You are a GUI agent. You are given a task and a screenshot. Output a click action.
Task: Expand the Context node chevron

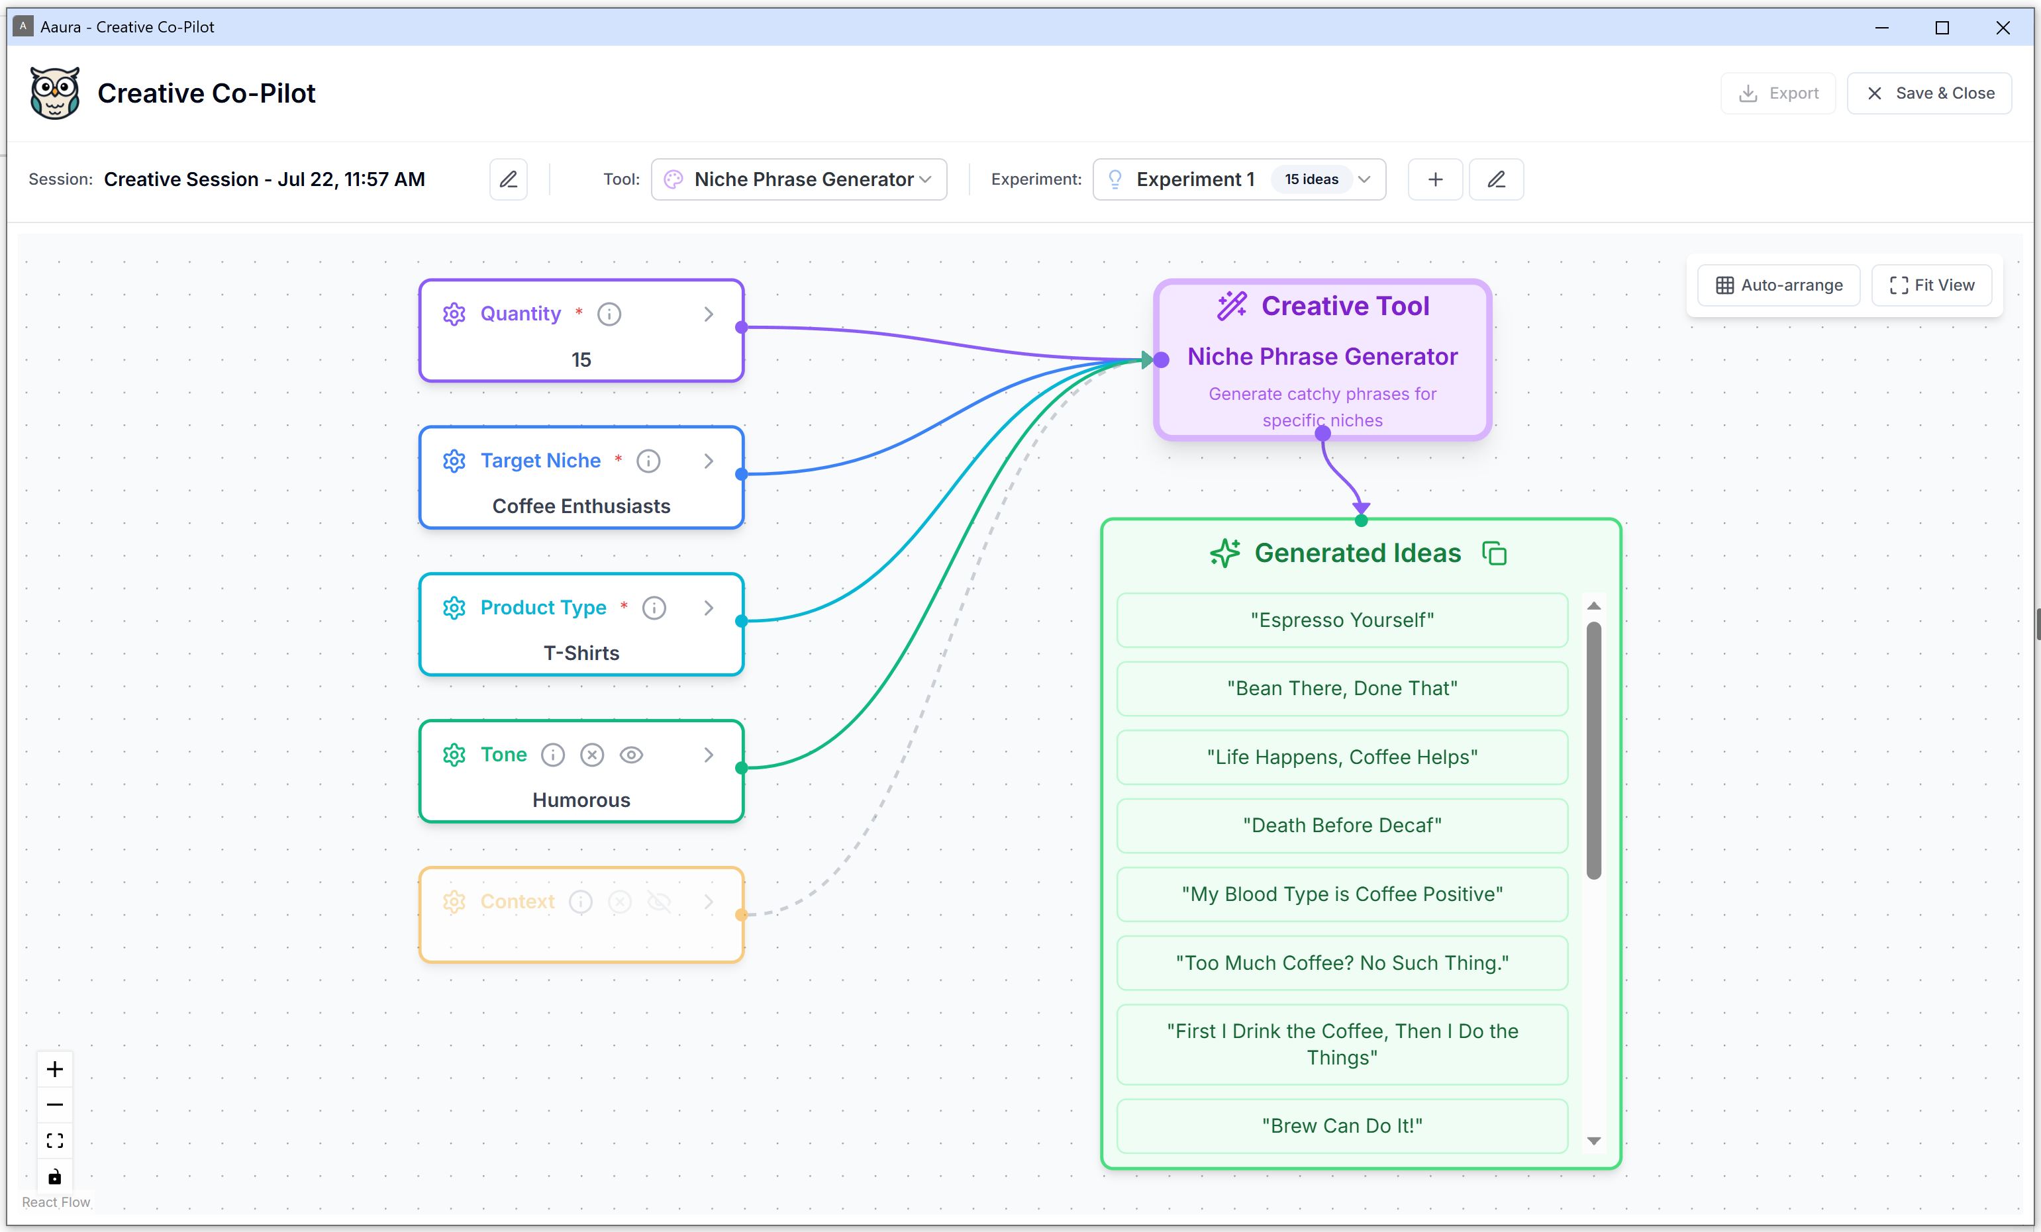tap(708, 902)
